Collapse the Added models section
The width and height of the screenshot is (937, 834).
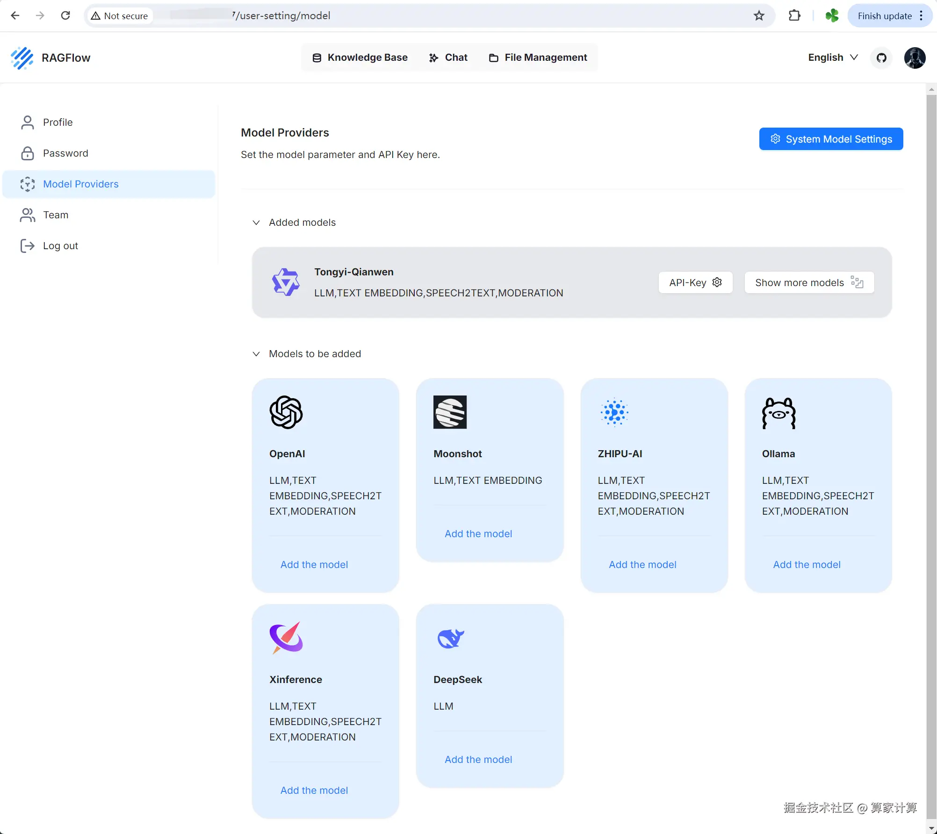pos(256,223)
